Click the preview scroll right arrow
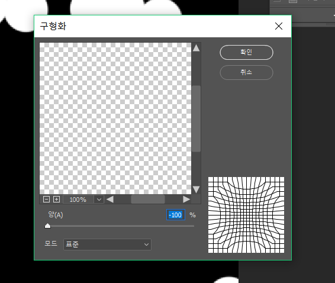The width and height of the screenshot is (335, 283). [186, 200]
